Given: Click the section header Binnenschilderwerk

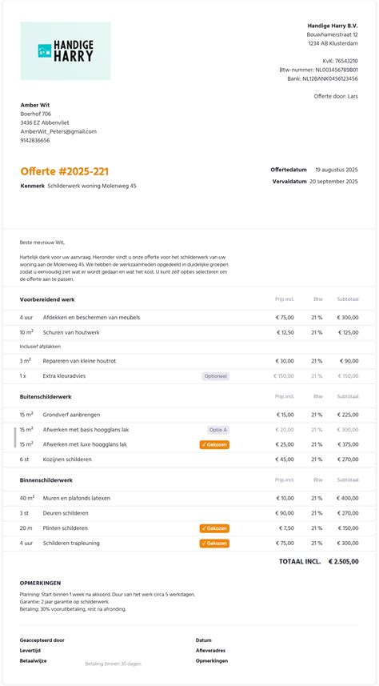Looking at the screenshot, I should (x=46, y=480).
